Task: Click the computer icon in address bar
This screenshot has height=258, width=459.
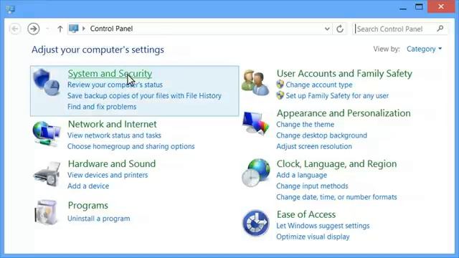Action: (x=73, y=29)
